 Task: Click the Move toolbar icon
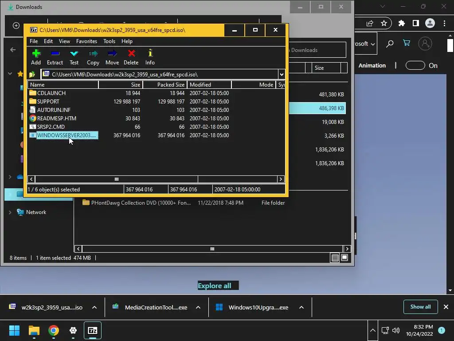[112, 57]
